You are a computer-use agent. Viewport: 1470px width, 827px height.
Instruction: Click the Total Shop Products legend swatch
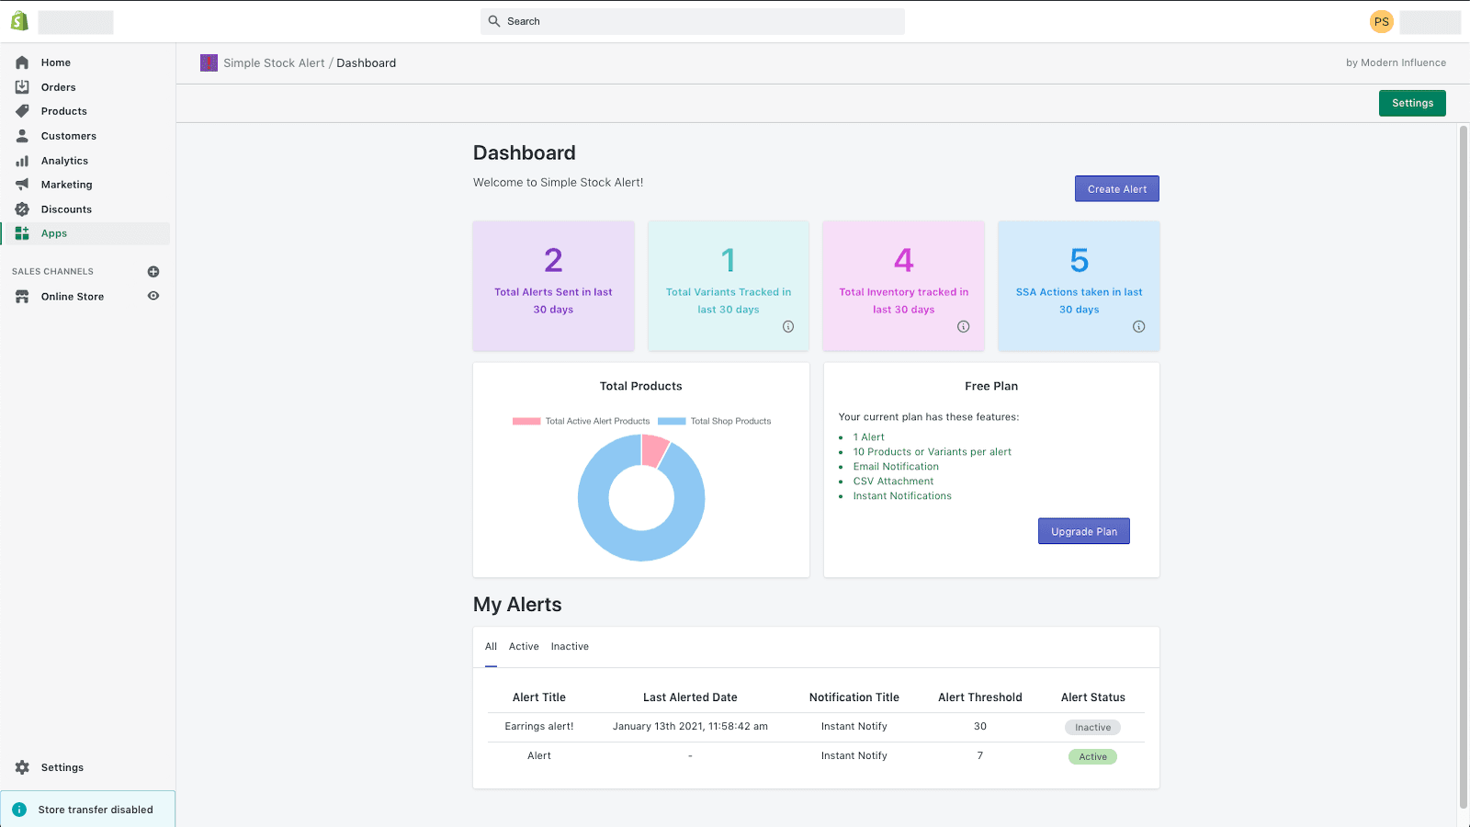pyautogui.click(x=670, y=421)
